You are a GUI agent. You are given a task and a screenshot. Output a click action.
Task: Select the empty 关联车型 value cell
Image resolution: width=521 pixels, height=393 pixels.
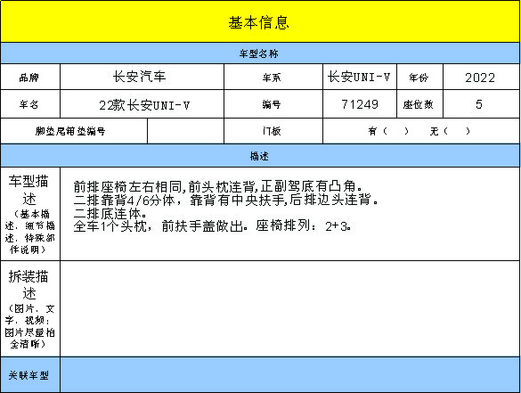coord(289,374)
